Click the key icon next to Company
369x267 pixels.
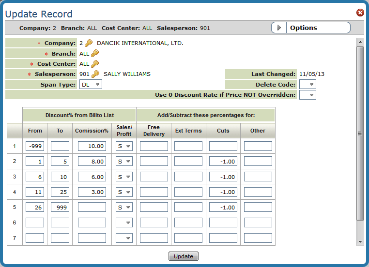pos(89,43)
